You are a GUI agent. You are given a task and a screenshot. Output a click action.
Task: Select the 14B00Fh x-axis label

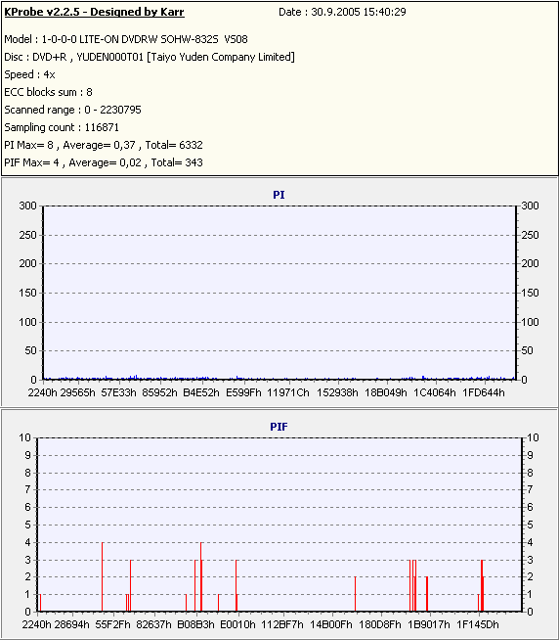pyautogui.click(x=331, y=624)
